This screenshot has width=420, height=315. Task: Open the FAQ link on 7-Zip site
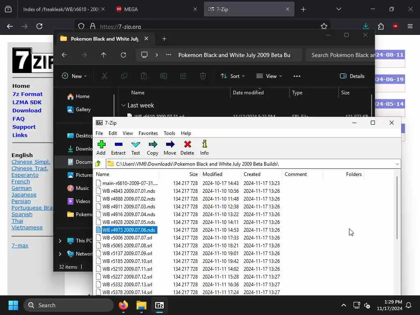tap(18, 119)
